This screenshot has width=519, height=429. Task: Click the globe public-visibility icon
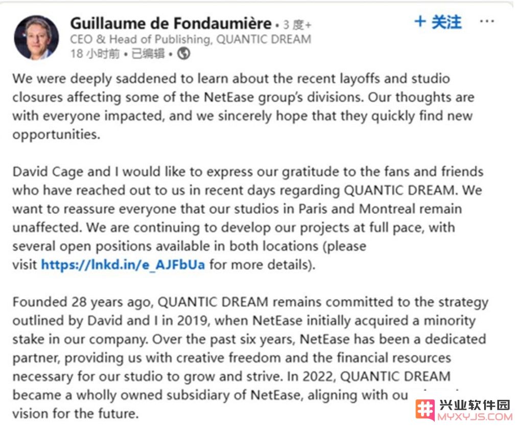pos(184,53)
